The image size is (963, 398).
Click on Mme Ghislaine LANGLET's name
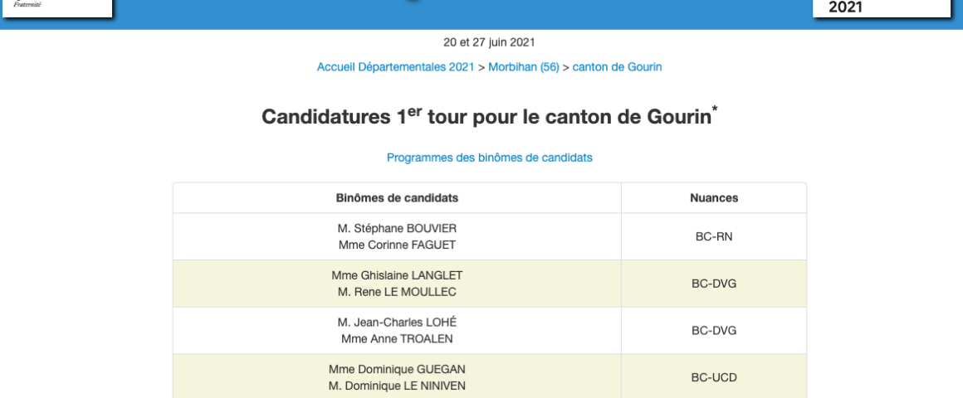point(397,275)
